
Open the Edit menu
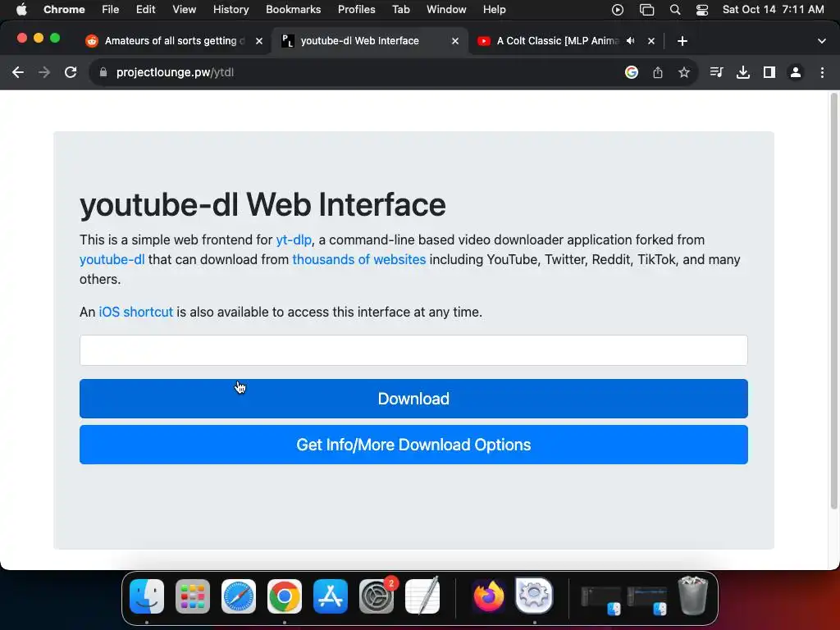tap(145, 10)
